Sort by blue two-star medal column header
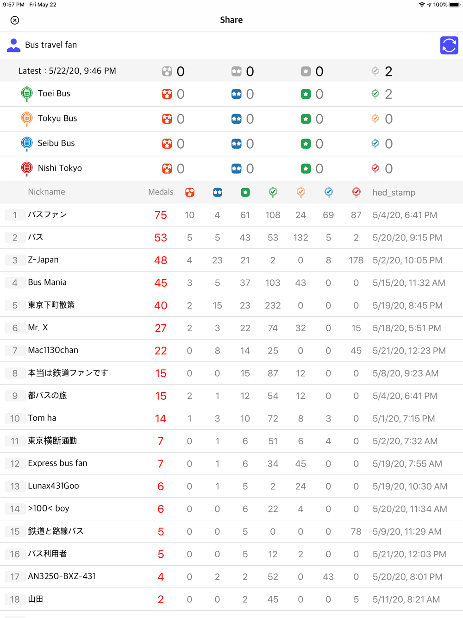463x618 pixels. [218, 192]
